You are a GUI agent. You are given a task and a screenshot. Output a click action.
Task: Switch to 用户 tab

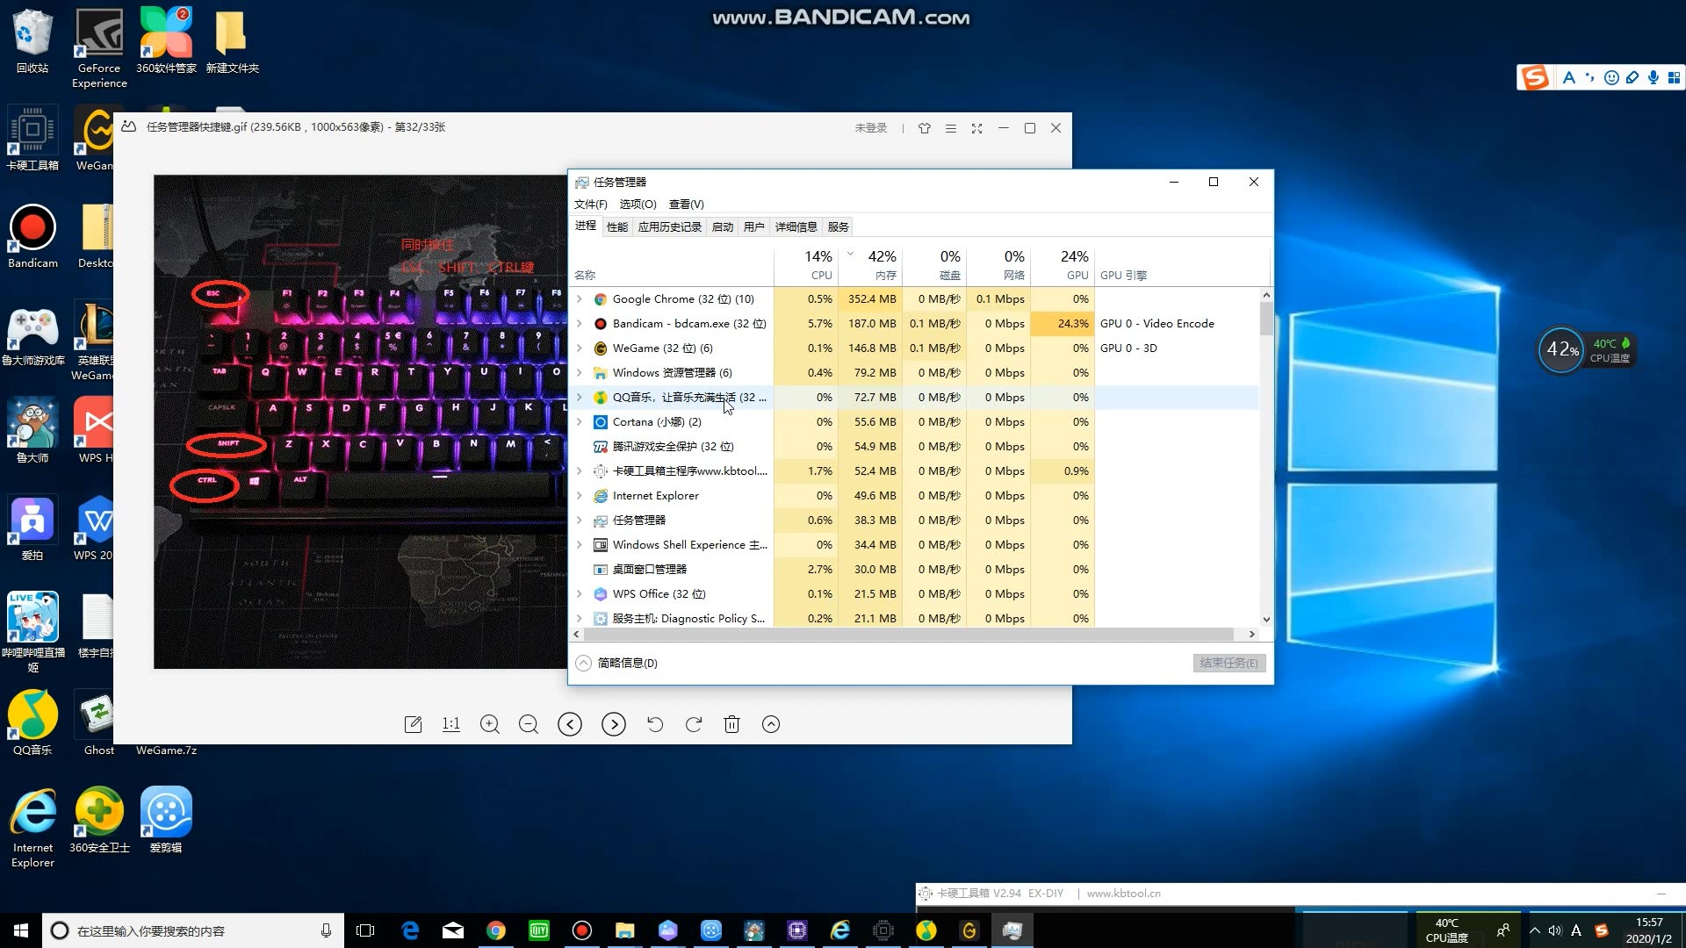coord(753,227)
